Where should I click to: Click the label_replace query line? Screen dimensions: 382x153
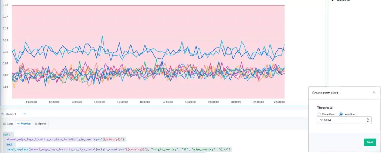[x=119, y=149]
